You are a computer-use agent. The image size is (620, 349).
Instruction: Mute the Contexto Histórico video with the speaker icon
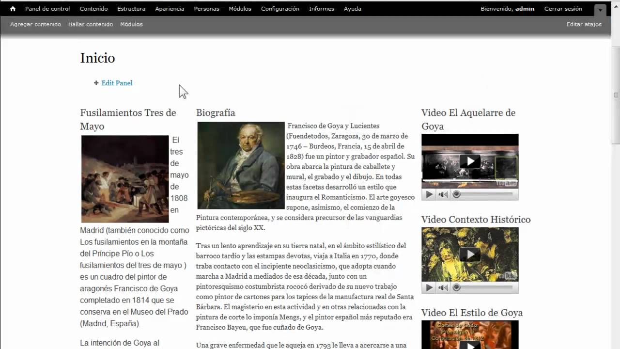click(443, 287)
